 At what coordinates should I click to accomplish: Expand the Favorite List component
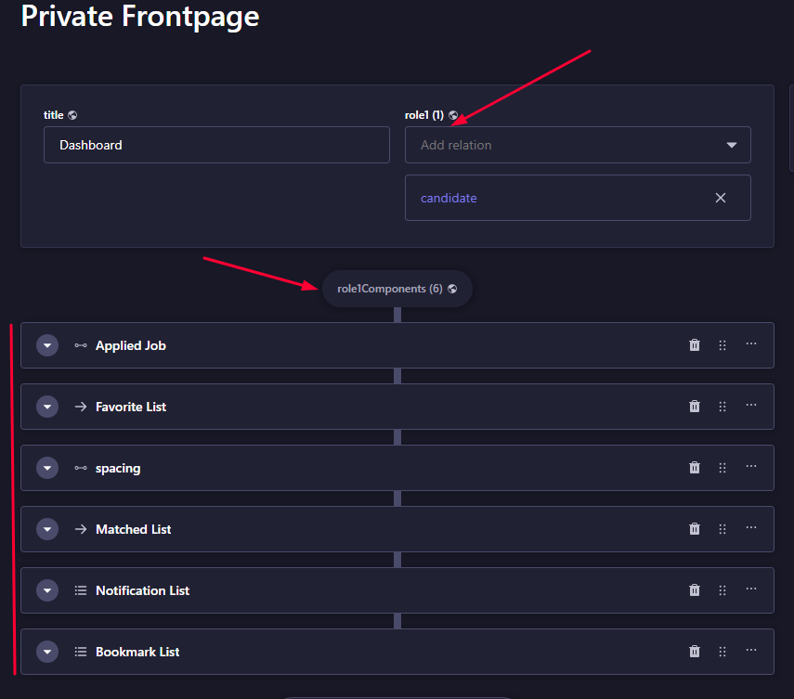pyautogui.click(x=47, y=407)
